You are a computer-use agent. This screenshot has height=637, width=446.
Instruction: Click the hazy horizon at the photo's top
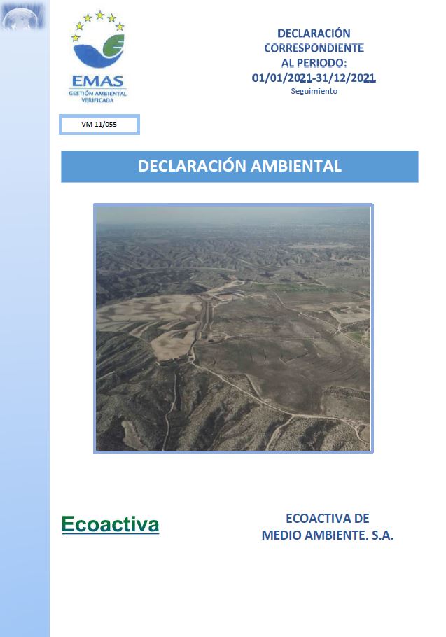pos(233,217)
